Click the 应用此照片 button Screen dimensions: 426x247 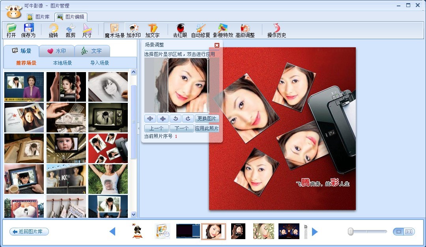(x=207, y=128)
